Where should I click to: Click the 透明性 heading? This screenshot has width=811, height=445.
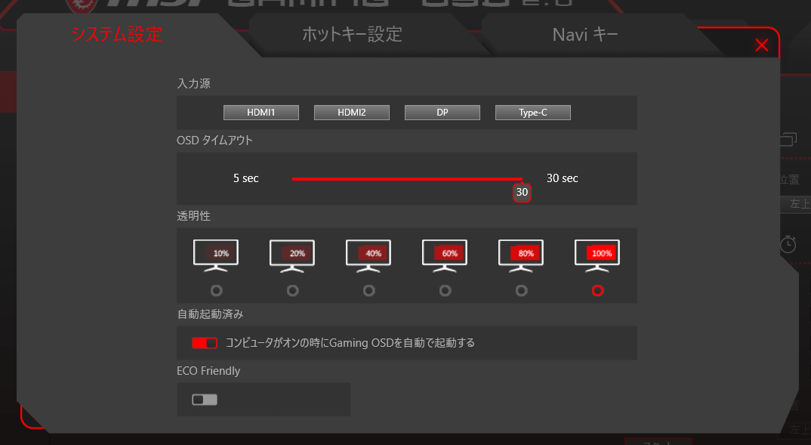pyautogui.click(x=193, y=216)
